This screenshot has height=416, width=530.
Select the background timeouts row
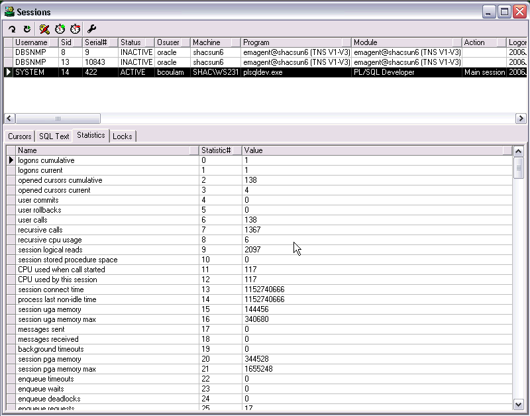(x=259, y=349)
